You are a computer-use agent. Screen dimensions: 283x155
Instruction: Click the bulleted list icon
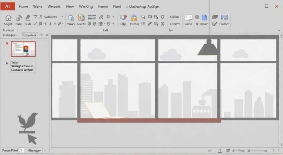143,24
